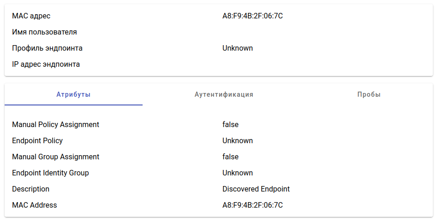Click the МАС адрес label in summary card
The height and width of the screenshot is (221, 437).
click(31, 16)
